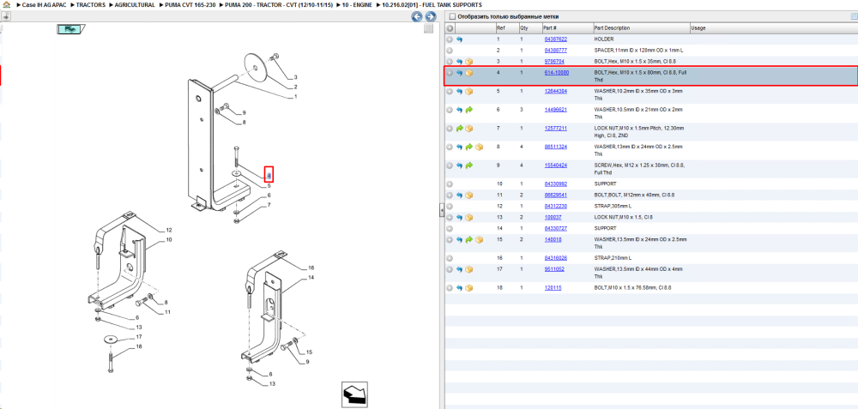The height and width of the screenshot is (409, 858).
Task: Open the 10 - ENGINE breadcrumb
Action: (357, 5)
